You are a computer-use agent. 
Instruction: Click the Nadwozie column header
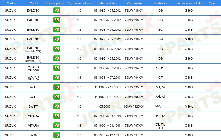click(161, 3)
